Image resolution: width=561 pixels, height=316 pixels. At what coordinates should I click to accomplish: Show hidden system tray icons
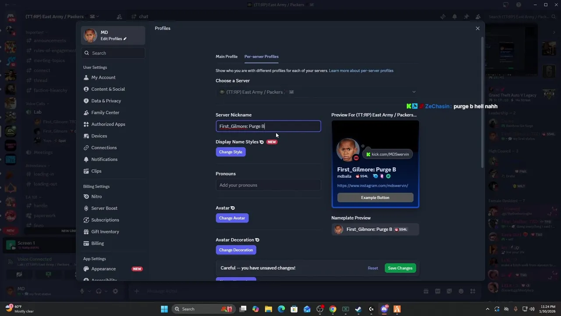pyautogui.click(x=487, y=309)
